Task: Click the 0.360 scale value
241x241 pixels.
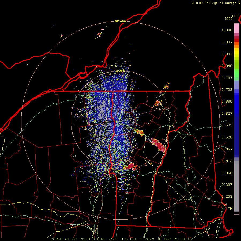Action: 227,173
